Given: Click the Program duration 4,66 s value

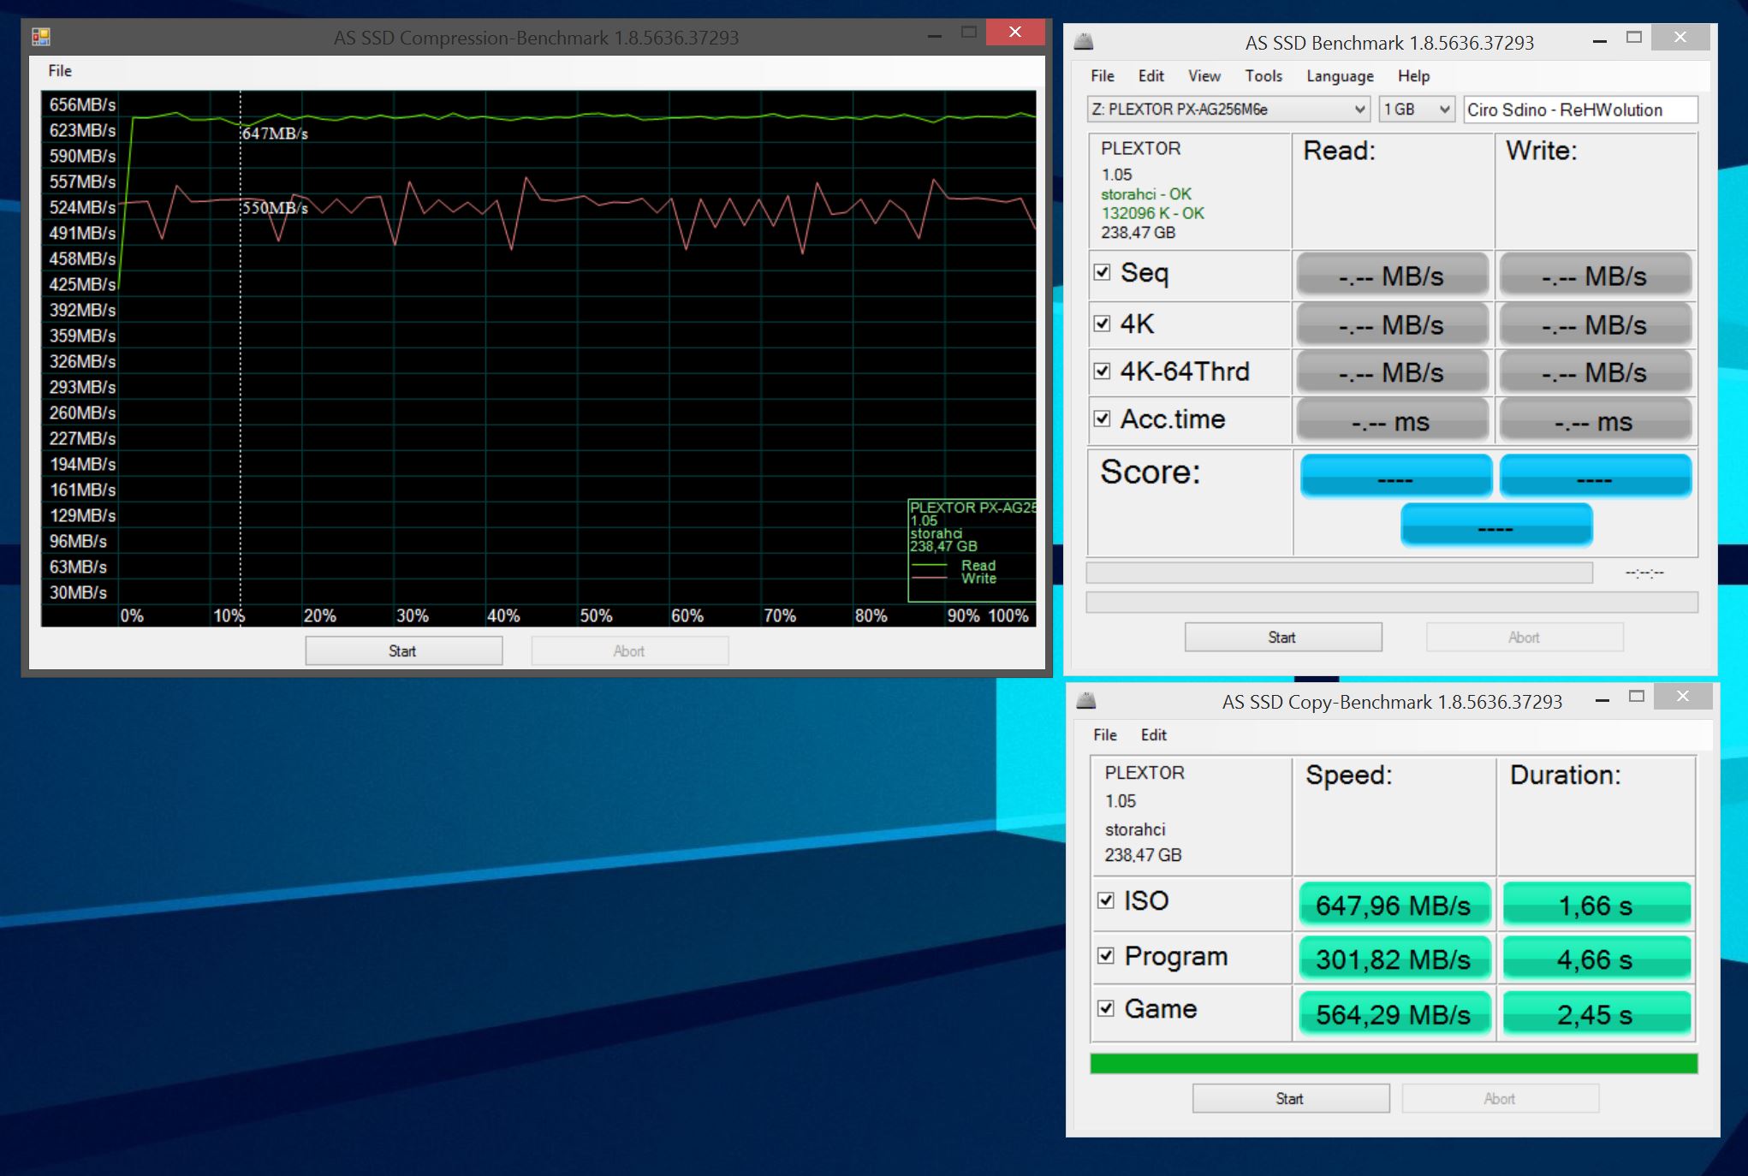Looking at the screenshot, I should (x=1596, y=959).
